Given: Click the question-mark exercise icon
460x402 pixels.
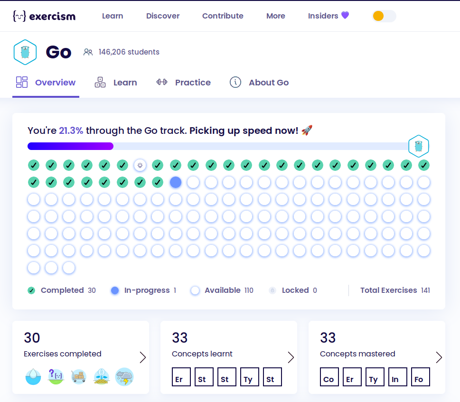Looking at the screenshot, I should [x=56, y=376].
